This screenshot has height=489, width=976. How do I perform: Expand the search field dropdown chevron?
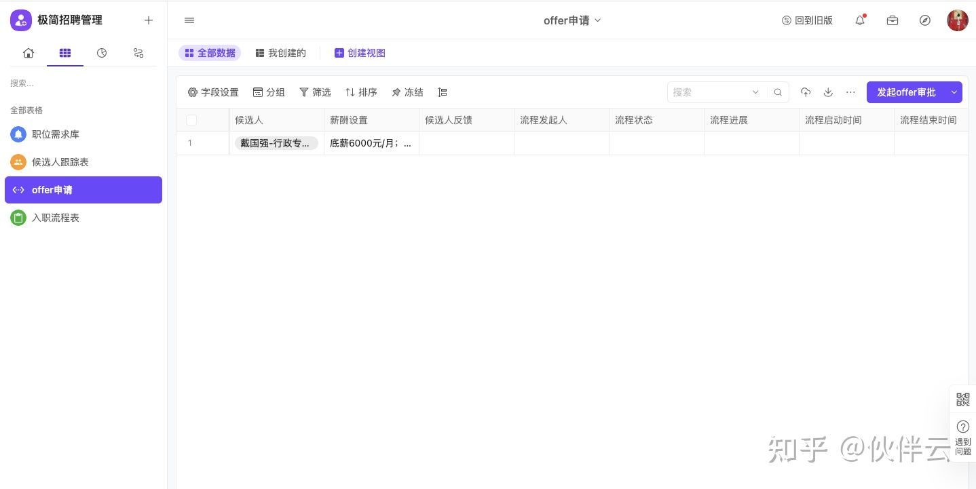point(755,92)
